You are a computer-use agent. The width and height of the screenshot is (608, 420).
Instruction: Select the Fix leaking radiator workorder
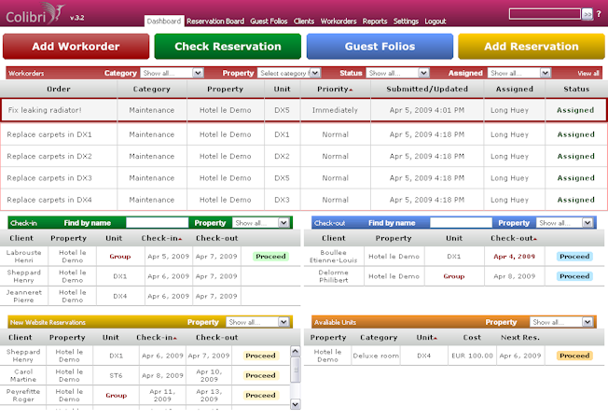[304, 110]
